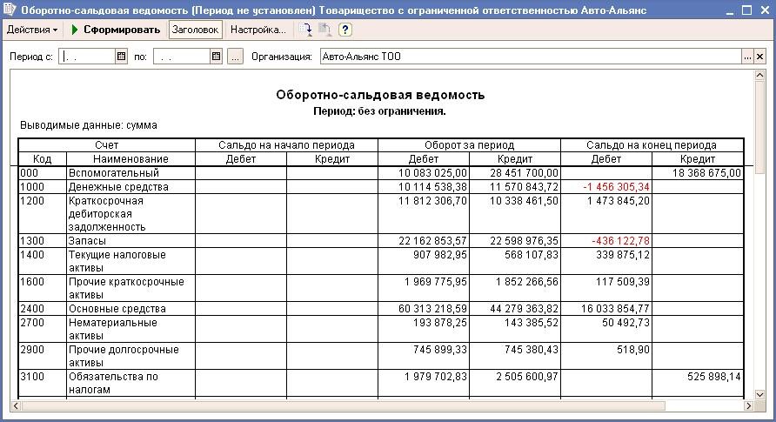Image resolution: width=776 pixels, height=422 pixels.
Task: Click the Сформировать button
Action: pyautogui.click(x=116, y=30)
